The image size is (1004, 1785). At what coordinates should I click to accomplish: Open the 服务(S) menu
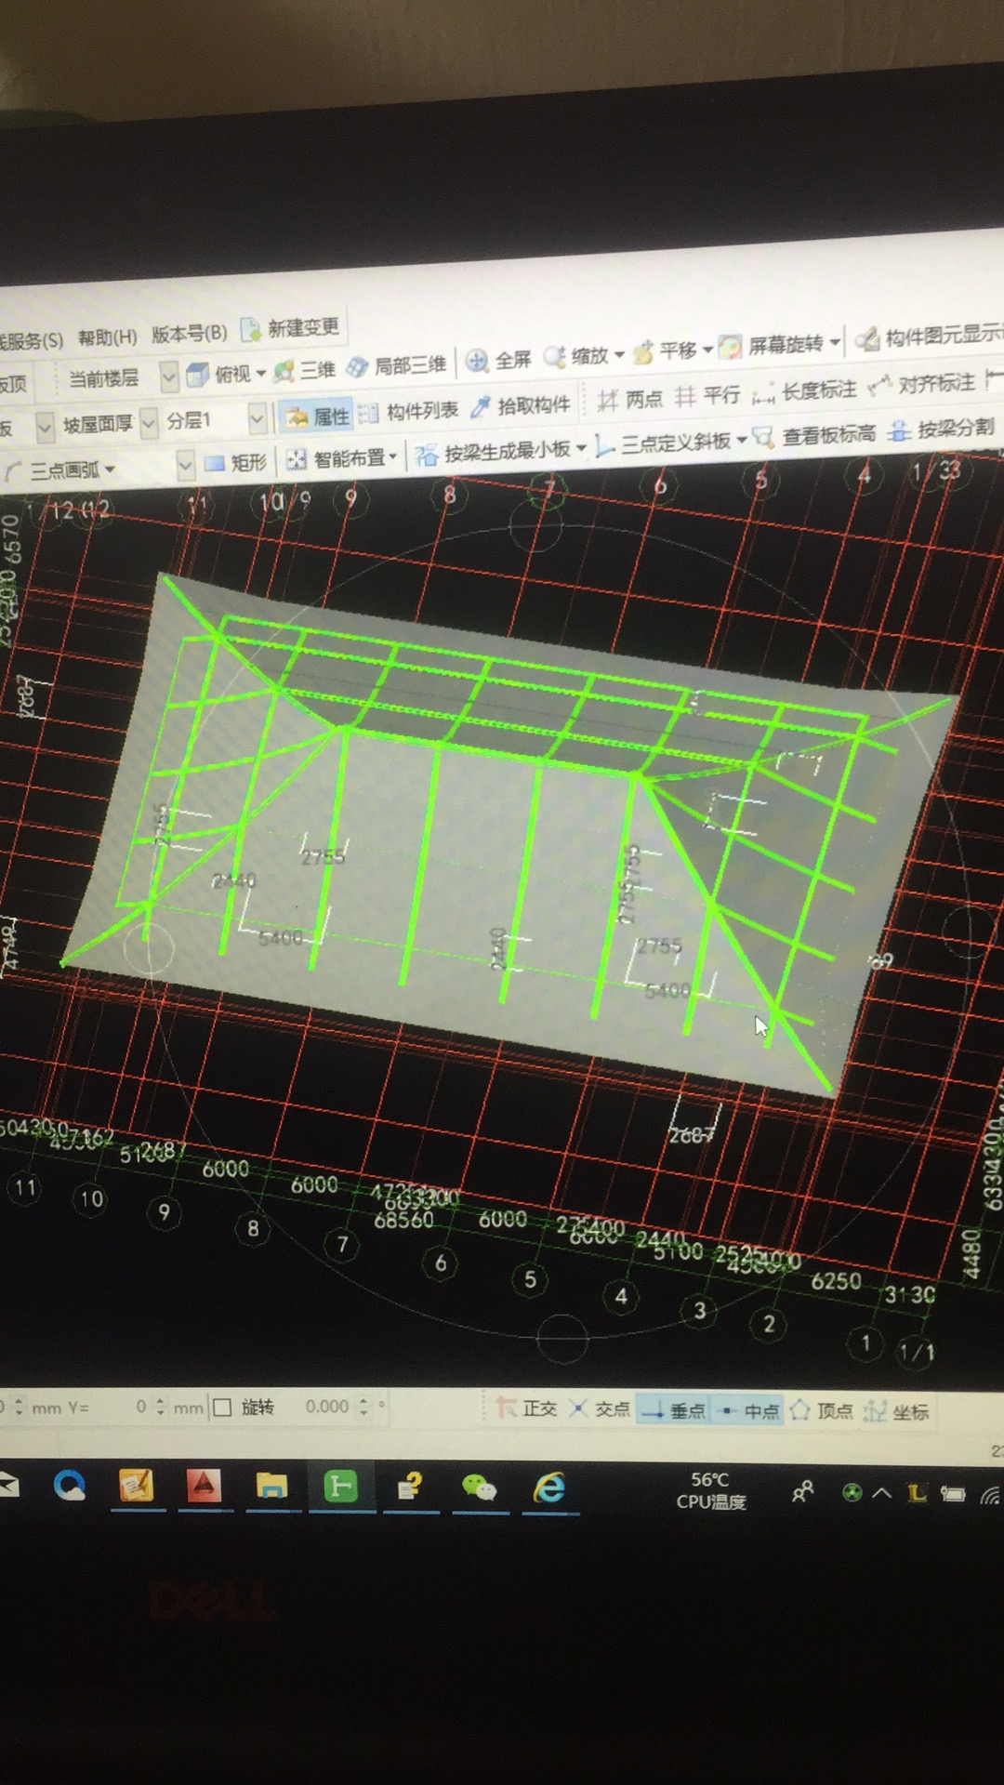click(31, 340)
